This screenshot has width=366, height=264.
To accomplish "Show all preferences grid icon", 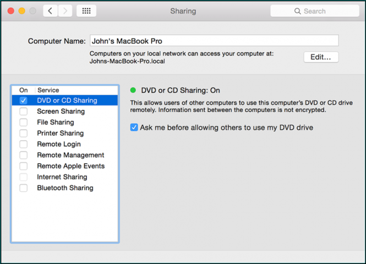I will (x=86, y=11).
